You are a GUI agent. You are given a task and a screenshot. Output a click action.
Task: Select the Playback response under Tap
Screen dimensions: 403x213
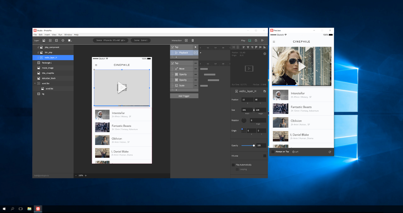tap(183, 53)
